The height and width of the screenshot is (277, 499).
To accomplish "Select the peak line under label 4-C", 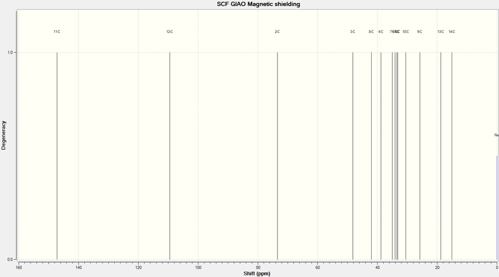I will 381,156.
